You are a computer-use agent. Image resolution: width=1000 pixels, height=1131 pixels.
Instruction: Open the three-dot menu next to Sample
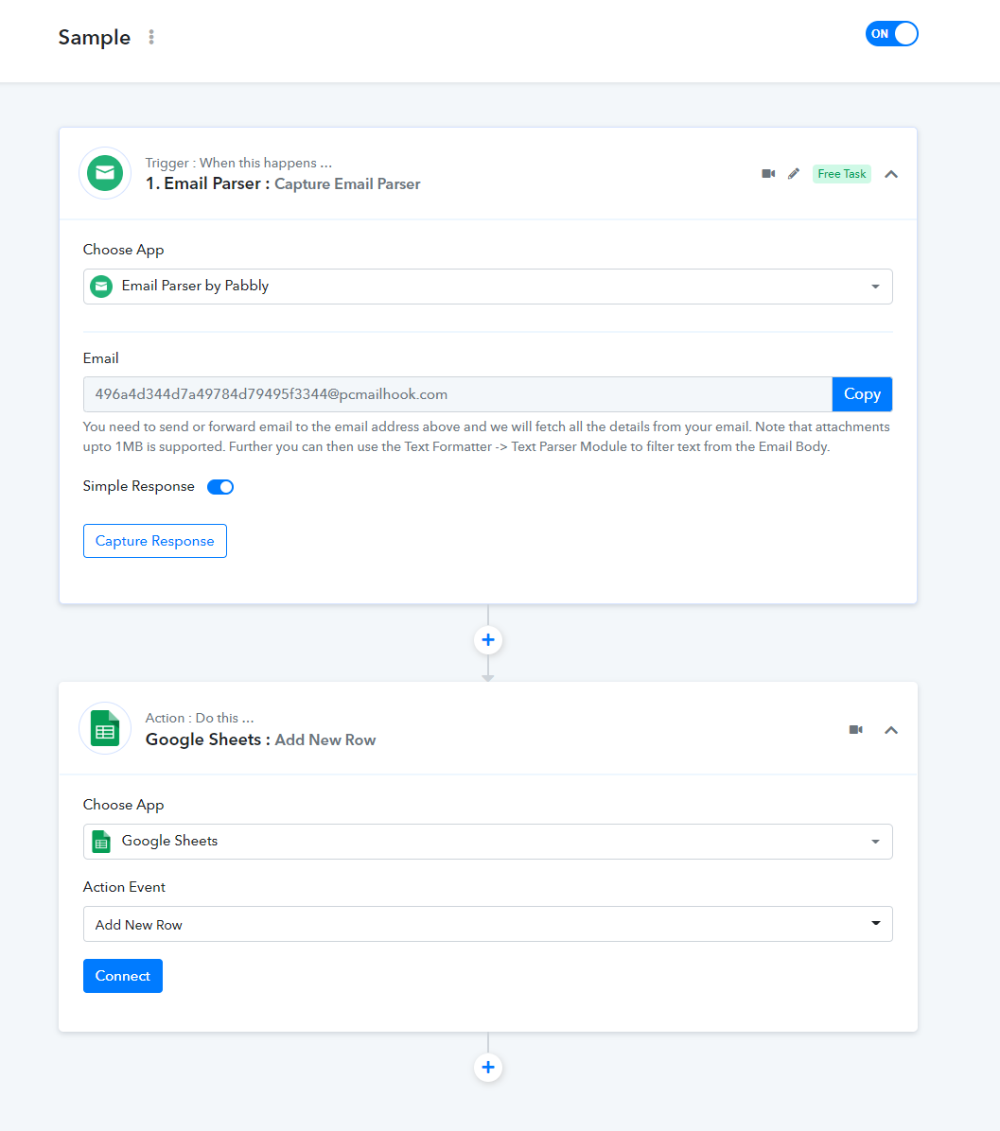(151, 37)
